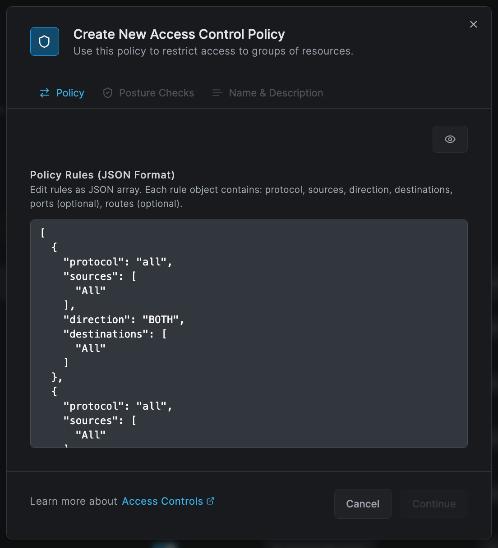Click the Policy Rules (JSON Format) heading

pyautogui.click(x=102, y=175)
